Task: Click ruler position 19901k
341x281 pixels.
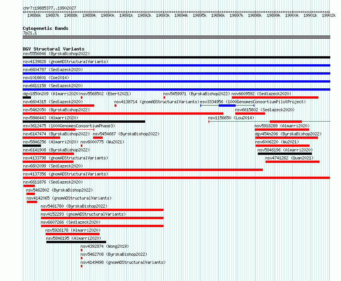Action: [310, 15]
